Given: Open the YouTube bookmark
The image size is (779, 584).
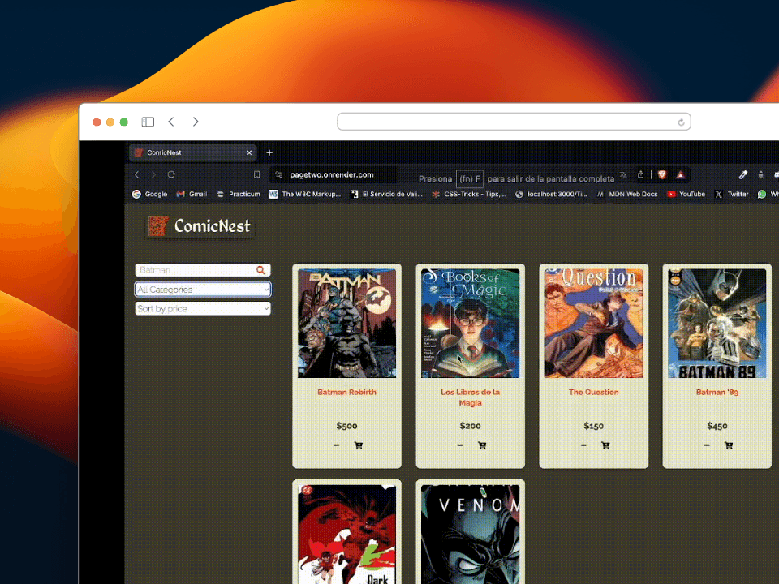Looking at the screenshot, I should (686, 195).
